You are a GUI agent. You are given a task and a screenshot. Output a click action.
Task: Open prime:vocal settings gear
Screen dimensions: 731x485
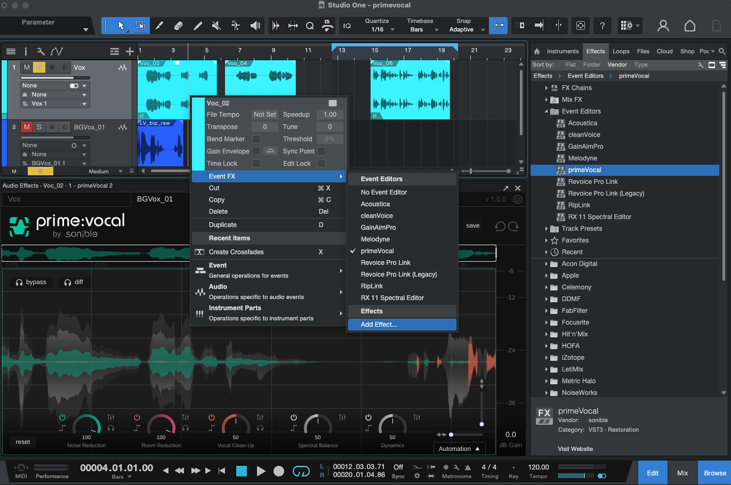click(x=517, y=199)
